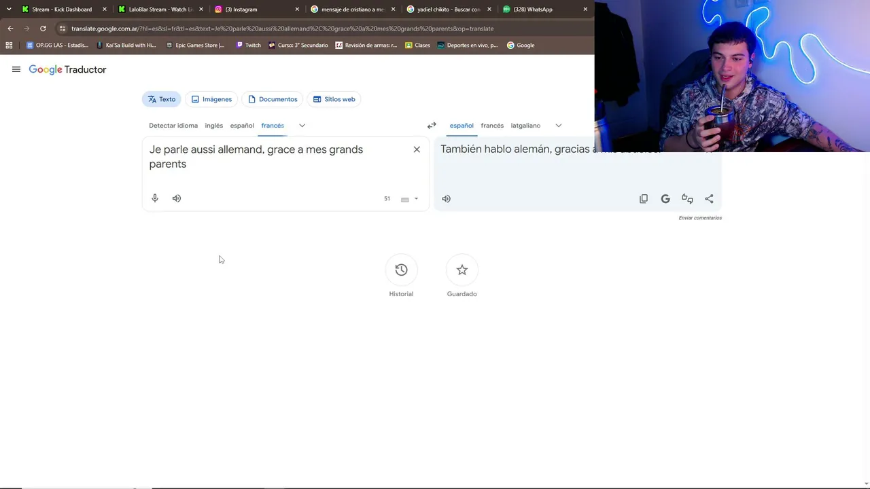Reload the current page

click(x=43, y=29)
